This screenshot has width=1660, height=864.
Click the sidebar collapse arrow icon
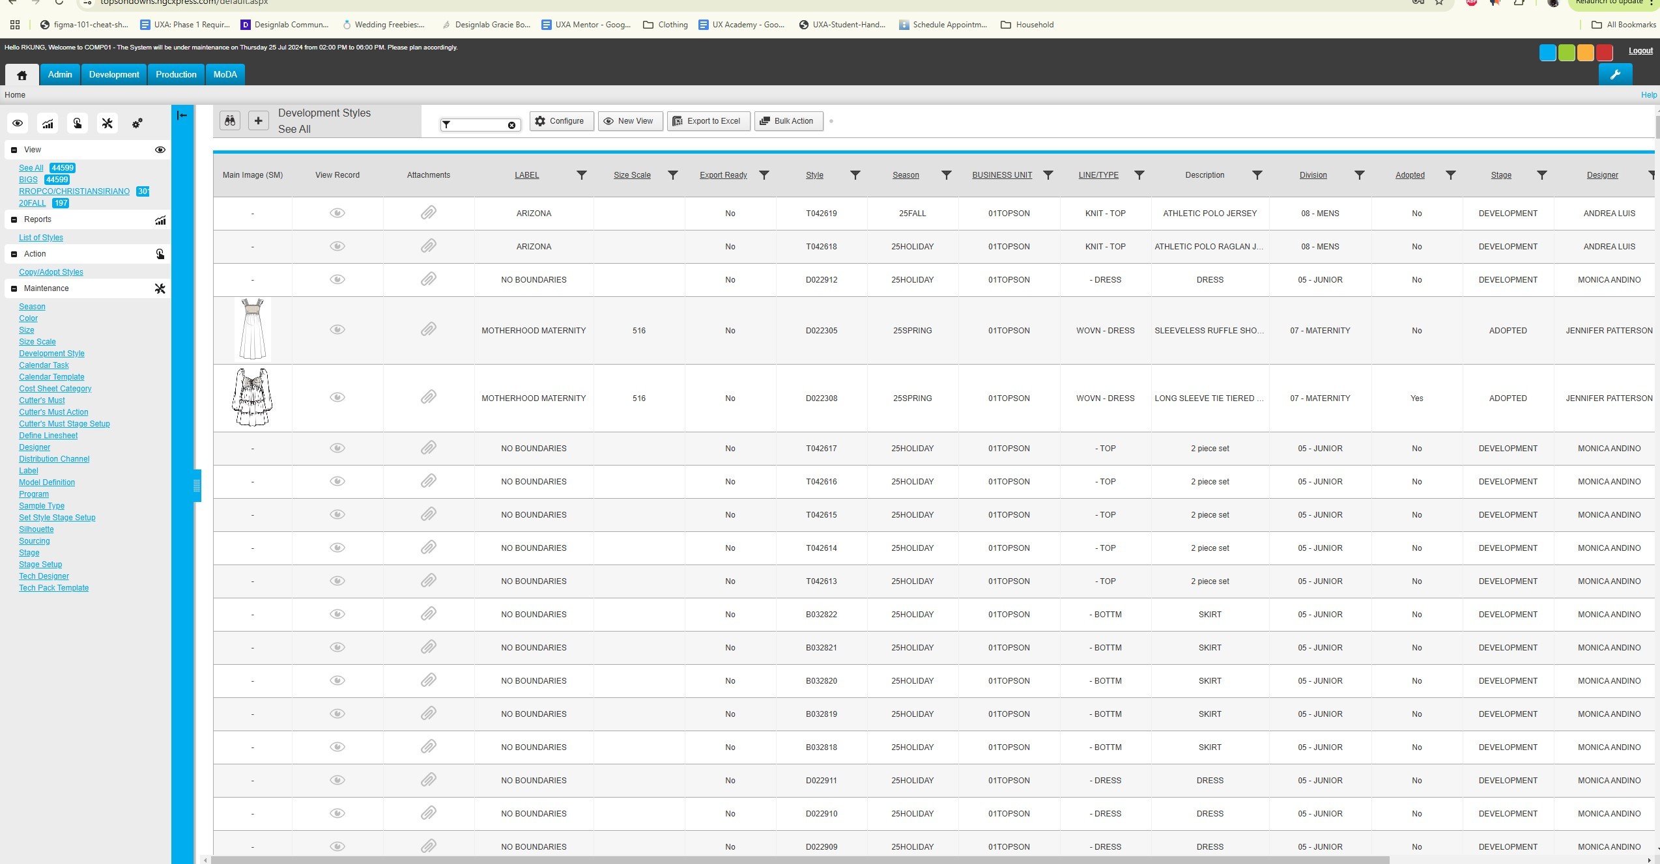pos(182,116)
